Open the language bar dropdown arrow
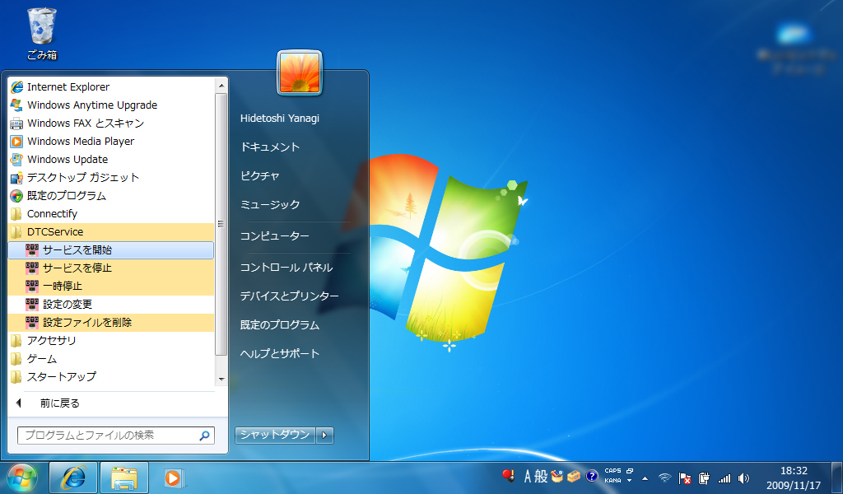 tap(629, 480)
